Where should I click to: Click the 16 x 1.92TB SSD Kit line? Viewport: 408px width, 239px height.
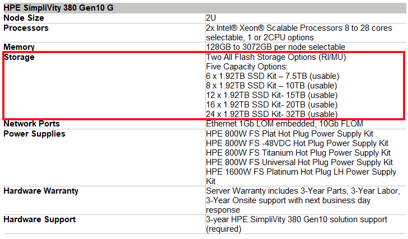point(271,105)
